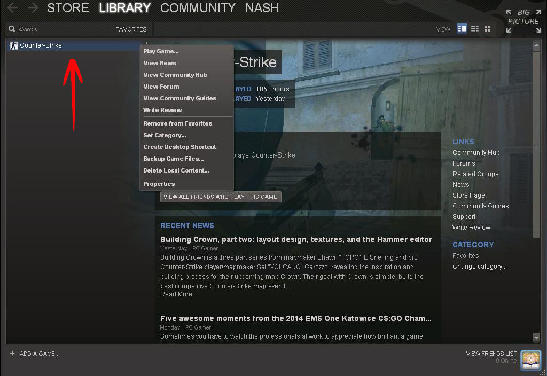Open the Building Crown news headline
This screenshot has height=376, width=547.
296,239
